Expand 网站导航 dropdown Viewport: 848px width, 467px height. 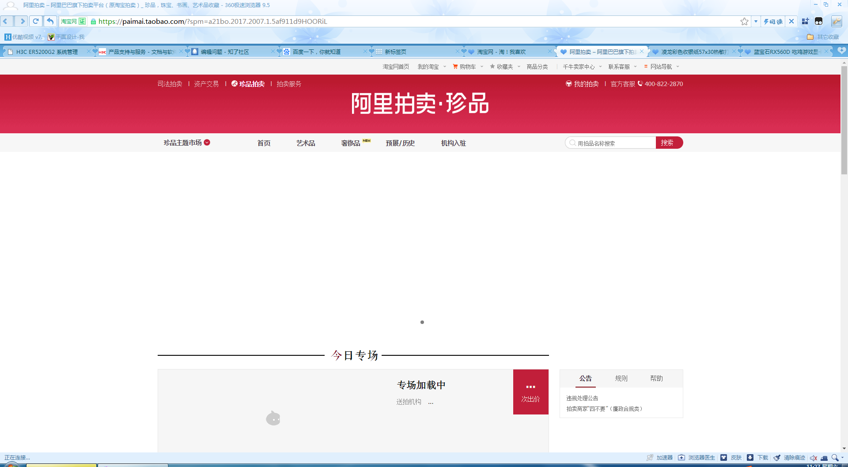(x=678, y=67)
